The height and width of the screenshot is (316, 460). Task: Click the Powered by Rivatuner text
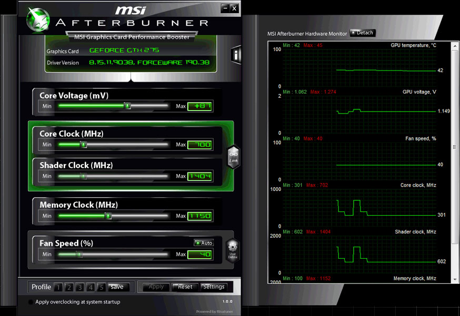[x=214, y=312]
